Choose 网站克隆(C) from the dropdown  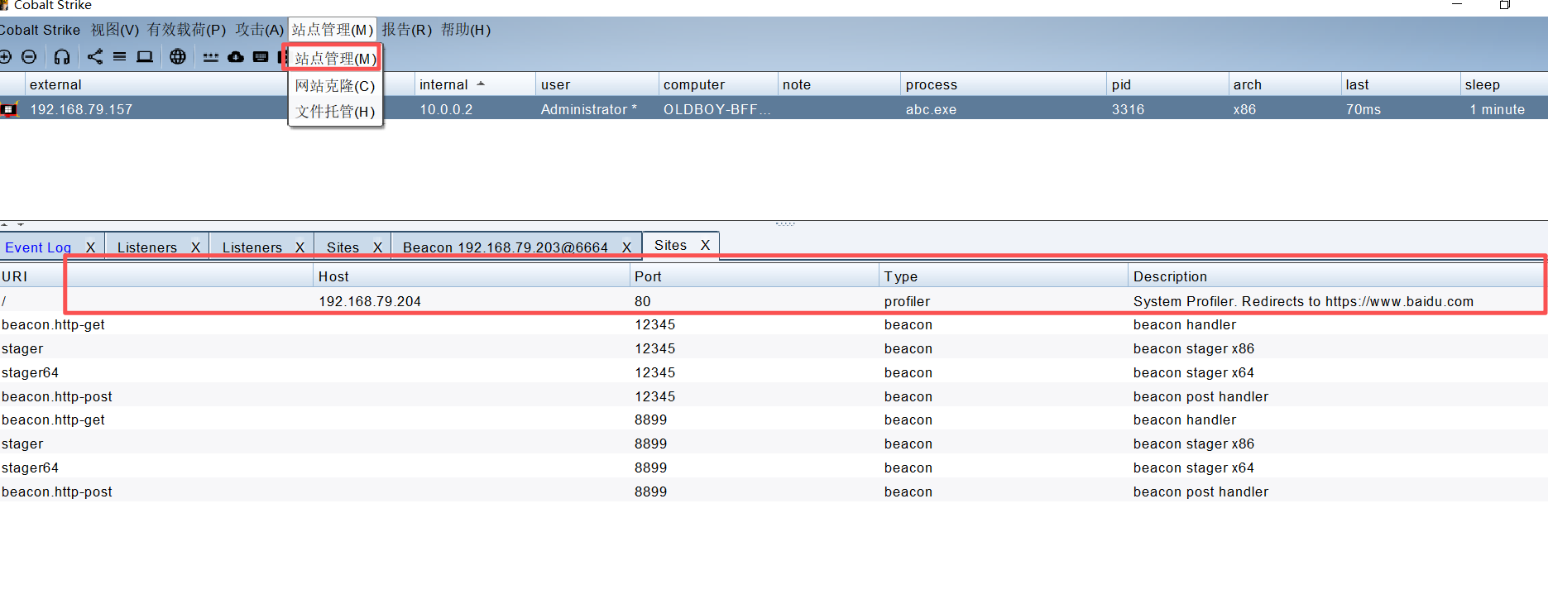pos(335,86)
